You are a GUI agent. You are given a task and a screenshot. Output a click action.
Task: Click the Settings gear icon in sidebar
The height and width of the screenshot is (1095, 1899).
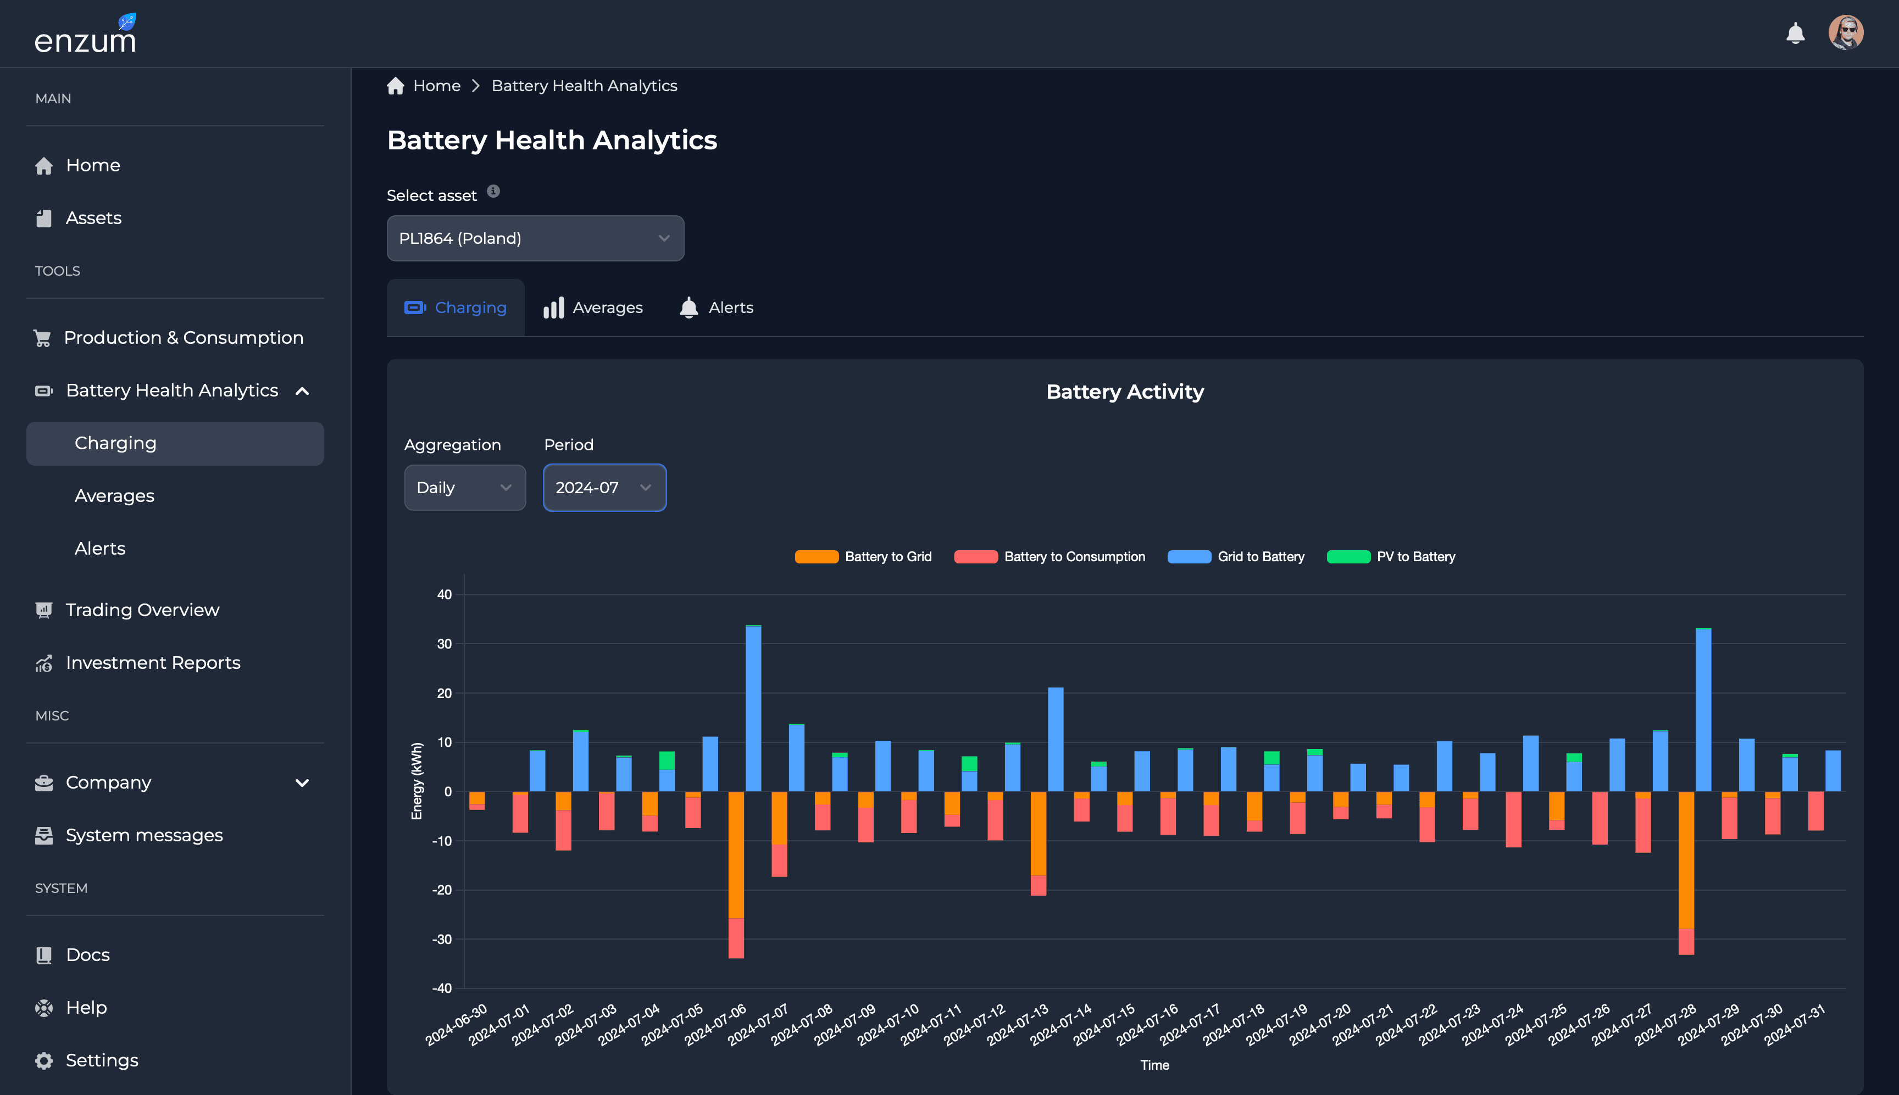click(x=45, y=1060)
